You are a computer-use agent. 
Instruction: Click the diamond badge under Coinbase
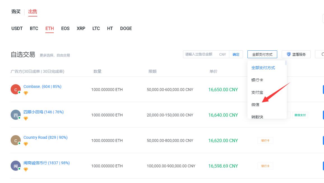click(x=26, y=93)
